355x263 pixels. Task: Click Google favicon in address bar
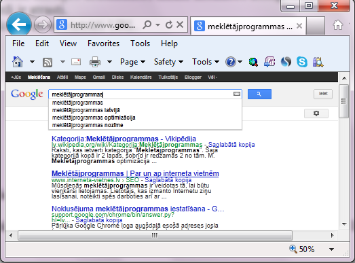(62, 24)
